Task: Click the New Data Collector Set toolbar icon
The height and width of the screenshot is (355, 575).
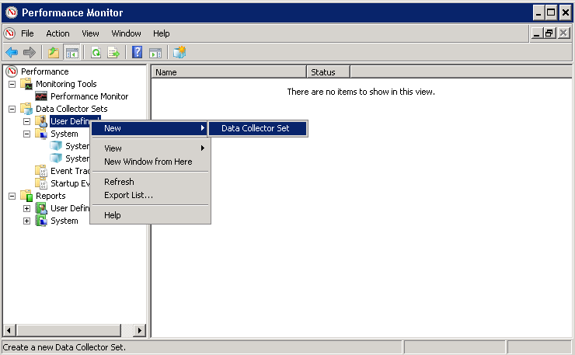Action: click(179, 53)
